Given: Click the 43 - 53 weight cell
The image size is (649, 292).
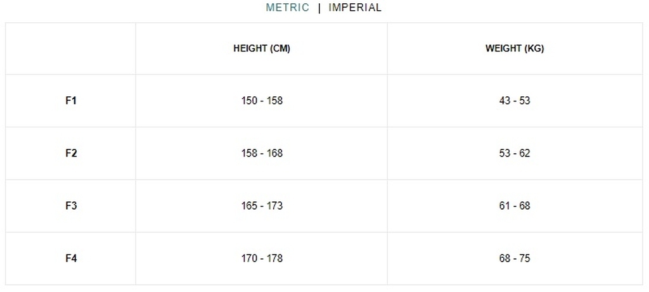Looking at the screenshot, I should pos(515,101).
